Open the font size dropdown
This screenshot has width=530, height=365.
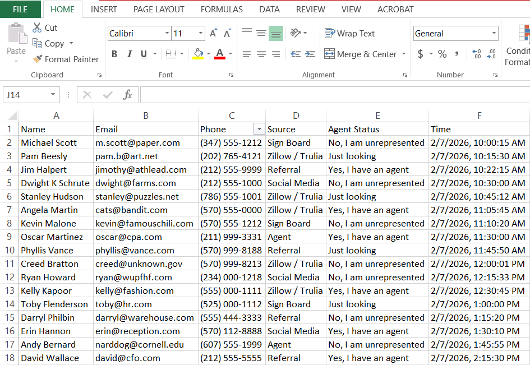point(200,34)
